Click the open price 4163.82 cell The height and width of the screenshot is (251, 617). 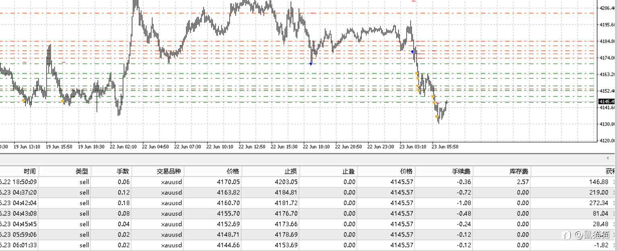pyautogui.click(x=228, y=192)
